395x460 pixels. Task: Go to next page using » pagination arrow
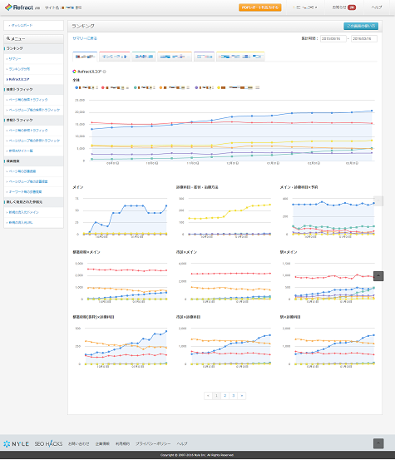point(242,396)
